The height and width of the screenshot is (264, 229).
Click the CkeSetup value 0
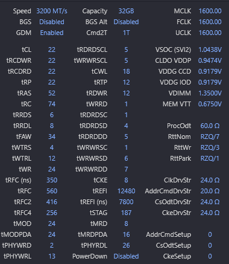(x=210, y=256)
